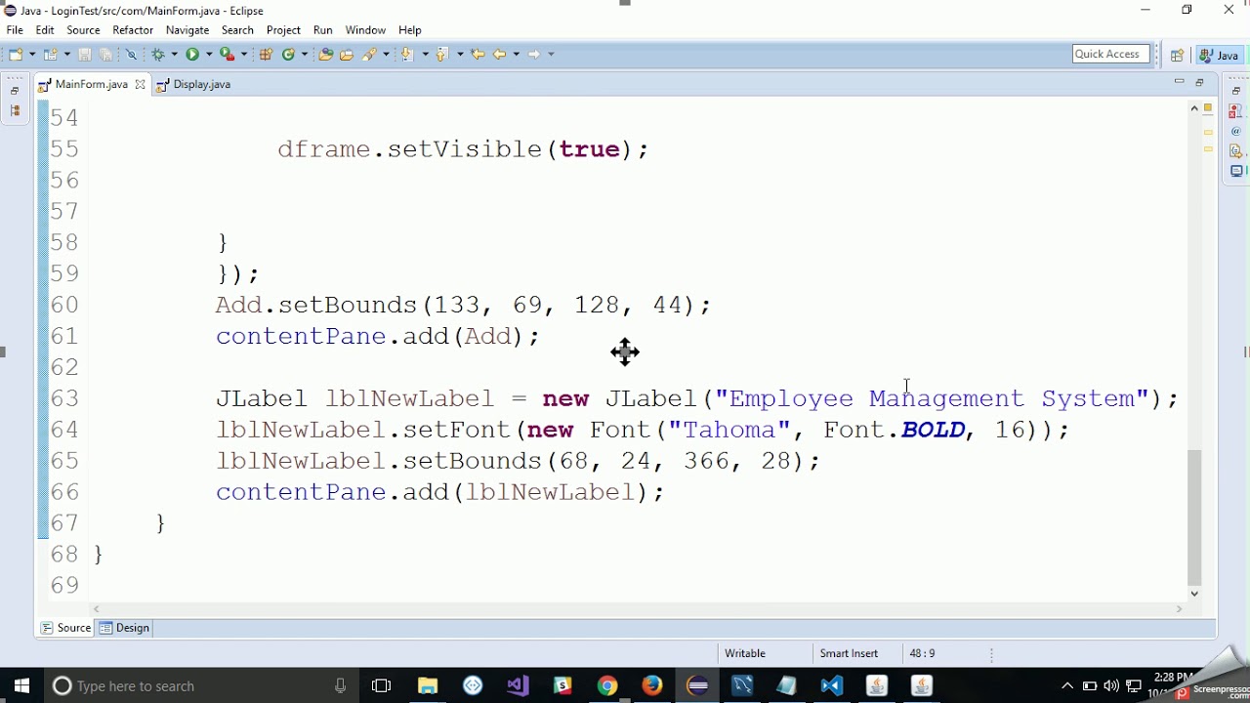Open the Source menu

83,30
